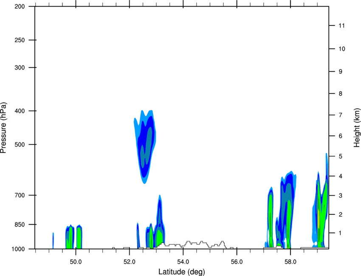Screen dimensions: 361x276
Task: Click the 'Height (km)' axis title
Action: [357, 127]
